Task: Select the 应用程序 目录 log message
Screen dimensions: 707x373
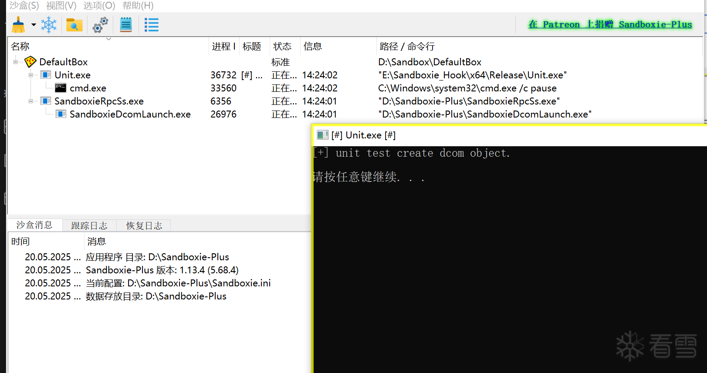Action: [x=159, y=257]
